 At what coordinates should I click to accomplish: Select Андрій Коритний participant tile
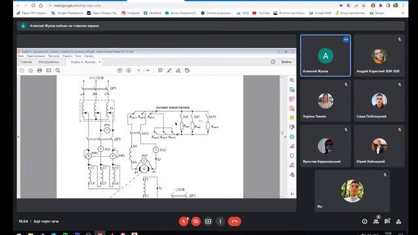[379, 55]
